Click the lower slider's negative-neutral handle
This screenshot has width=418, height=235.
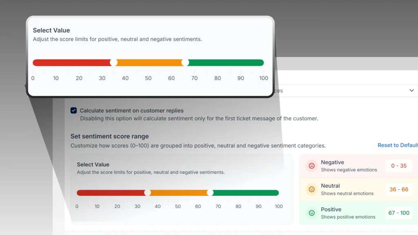pyautogui.click(x=147, y=193)
